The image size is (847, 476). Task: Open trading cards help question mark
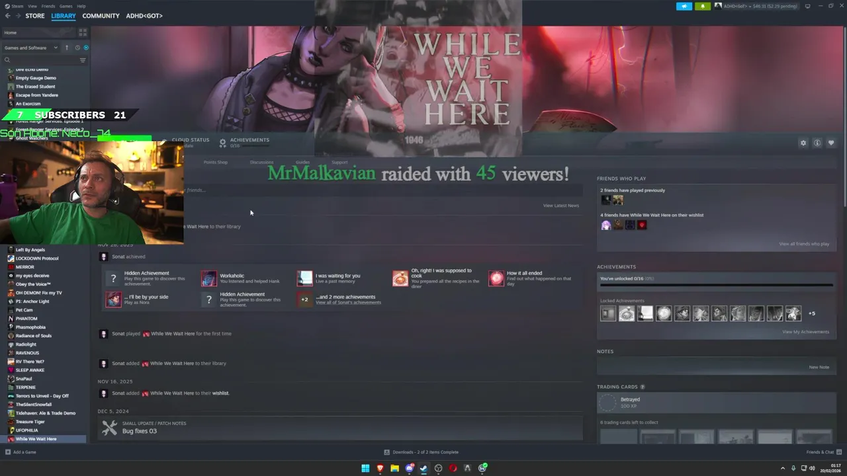tap(643, 387)
